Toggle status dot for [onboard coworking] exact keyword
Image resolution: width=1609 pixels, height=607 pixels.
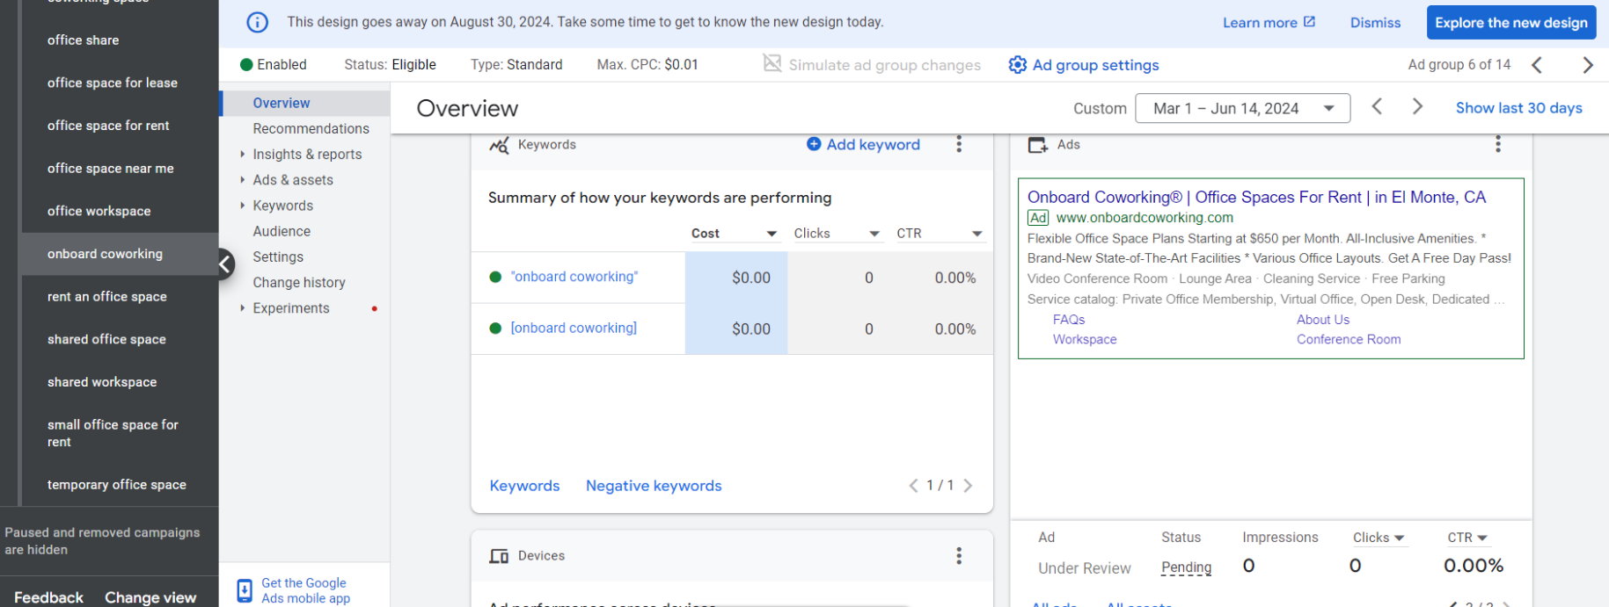495,329
